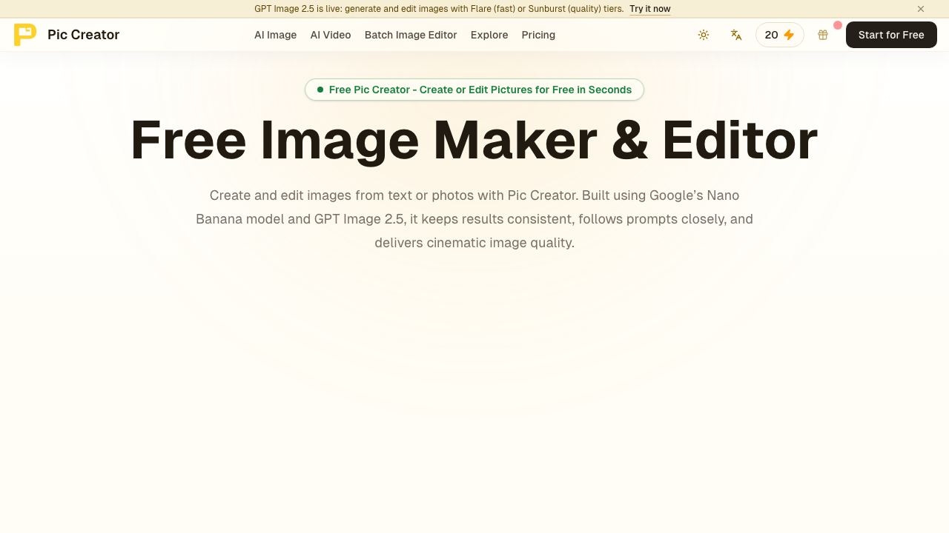Toggle the light/dark theme sun icon
The image size is (949, 533).
(704, 35)
